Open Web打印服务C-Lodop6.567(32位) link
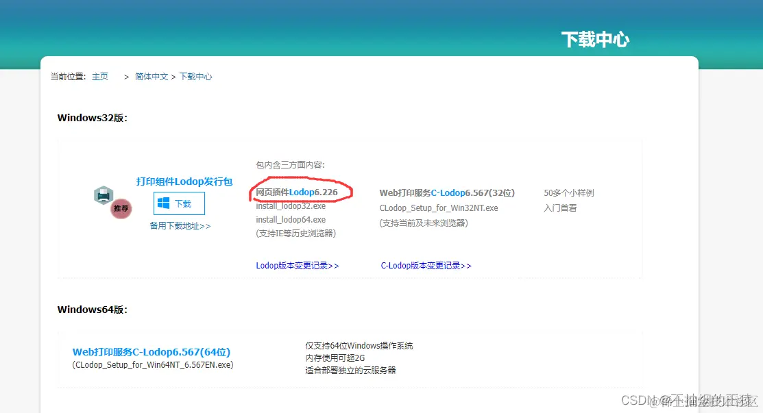Image resolution: width=763 pixels, height=413 pixels. (447, 193)
